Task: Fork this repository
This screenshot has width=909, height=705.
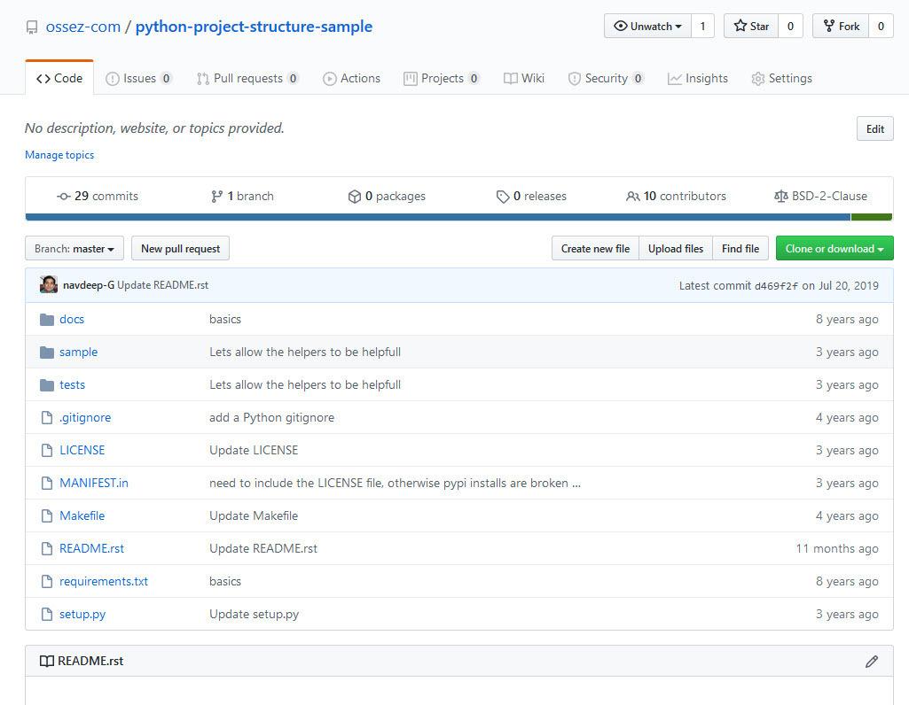Action: [841, 26]
